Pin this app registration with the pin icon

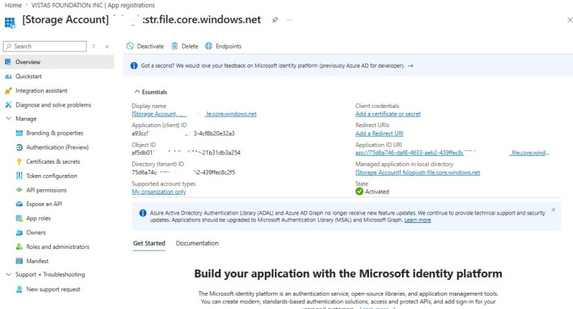tap(275, 20)
